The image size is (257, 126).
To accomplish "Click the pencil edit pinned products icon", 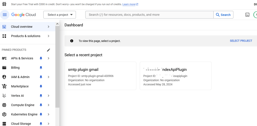I will [48, 50].
